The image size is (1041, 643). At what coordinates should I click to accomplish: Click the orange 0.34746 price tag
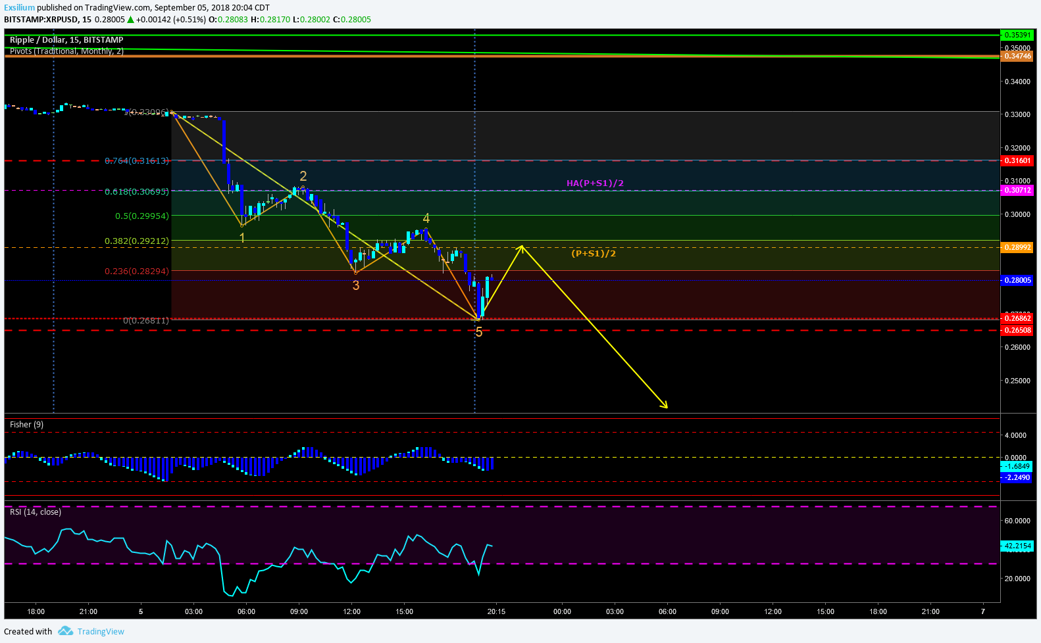tap(1017, 57)
